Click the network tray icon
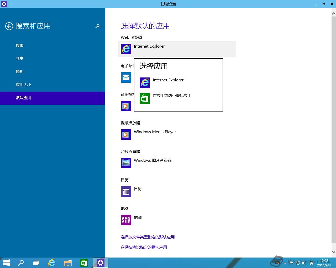Screen dimensions: 336x268 click(x=298, y=263)
